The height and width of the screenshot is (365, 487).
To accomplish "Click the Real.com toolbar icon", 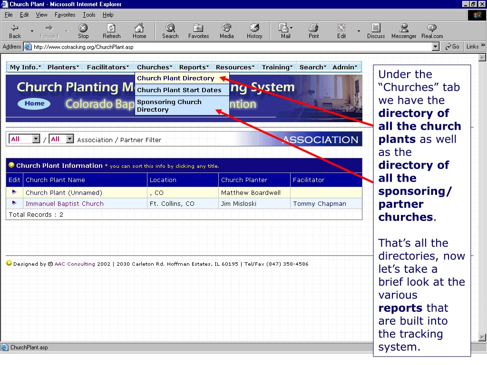I will pos(432,31).
